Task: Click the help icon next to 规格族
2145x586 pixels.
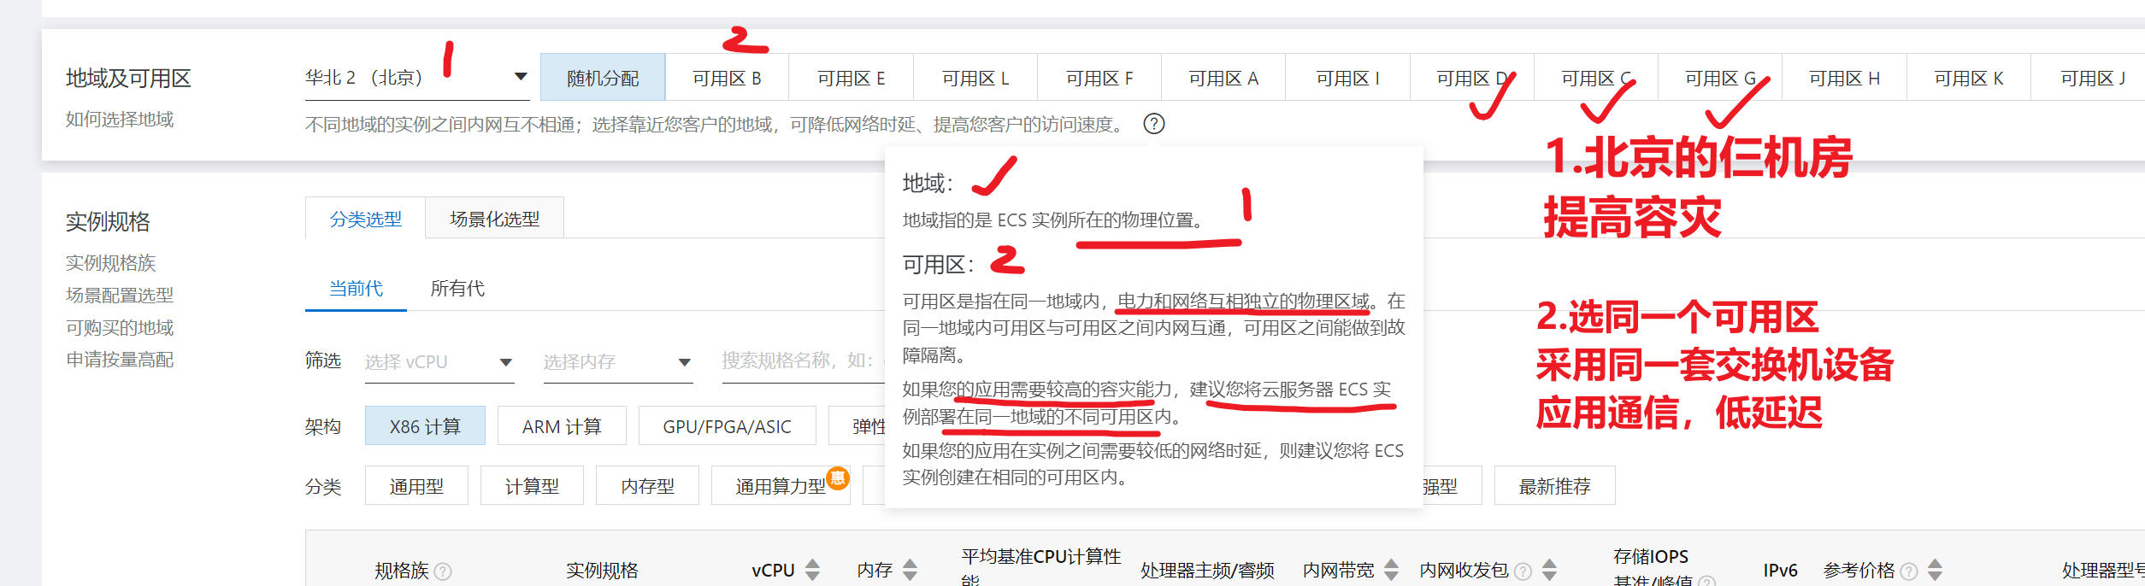Action: [x=443, y=571]
